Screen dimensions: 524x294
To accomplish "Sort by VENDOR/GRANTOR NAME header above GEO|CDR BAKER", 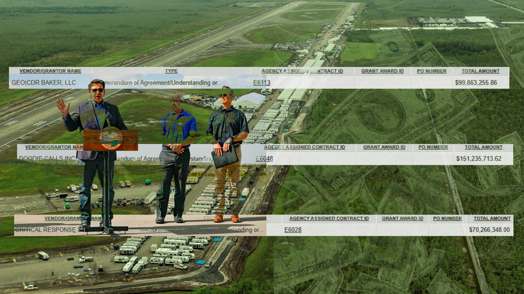I will point(50,71).
